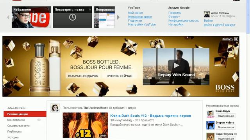The width and height of the screenshot is (250, 140).
Task: Open Плейлисты in the sidebar
Action: tap(14, 131)
